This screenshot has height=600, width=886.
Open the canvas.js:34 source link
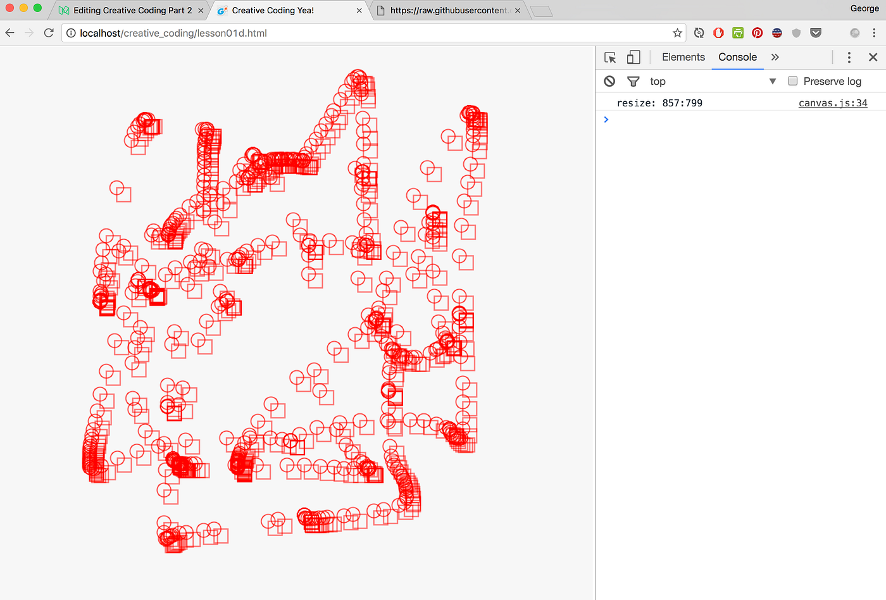tap(833, 103)
